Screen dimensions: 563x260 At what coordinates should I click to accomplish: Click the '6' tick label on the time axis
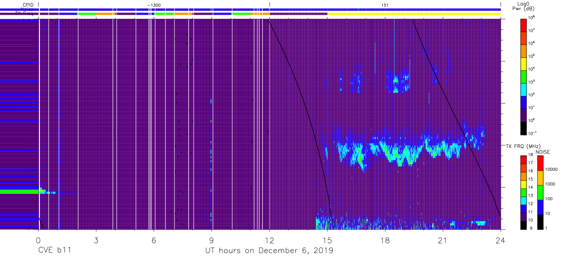154,240
